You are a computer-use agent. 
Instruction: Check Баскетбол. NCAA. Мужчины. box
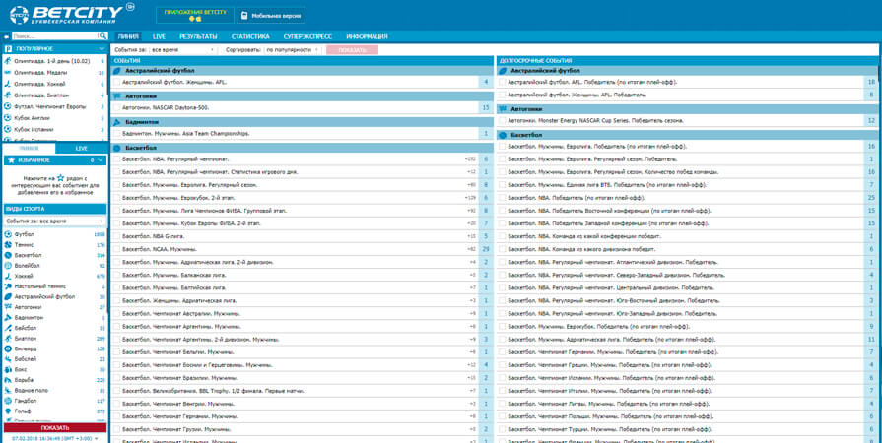[x=116, y=249]
